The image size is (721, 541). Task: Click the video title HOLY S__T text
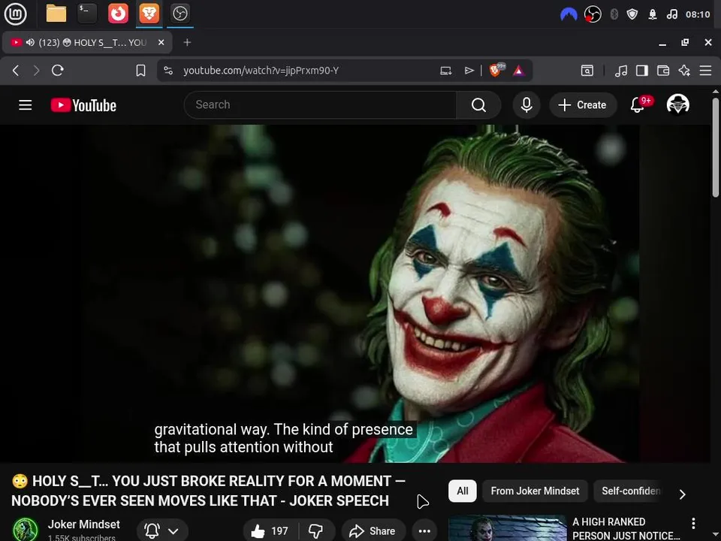208,491
